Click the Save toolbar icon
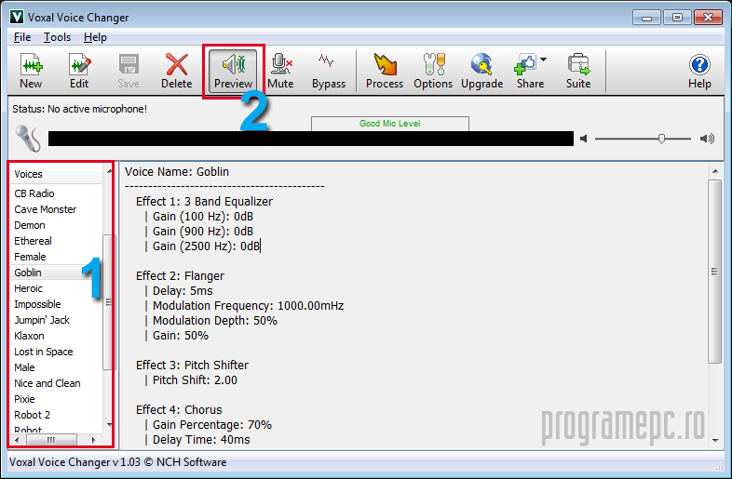Viewport: 732px width, 479px height. pyautogui.click(x=129, y=71)
